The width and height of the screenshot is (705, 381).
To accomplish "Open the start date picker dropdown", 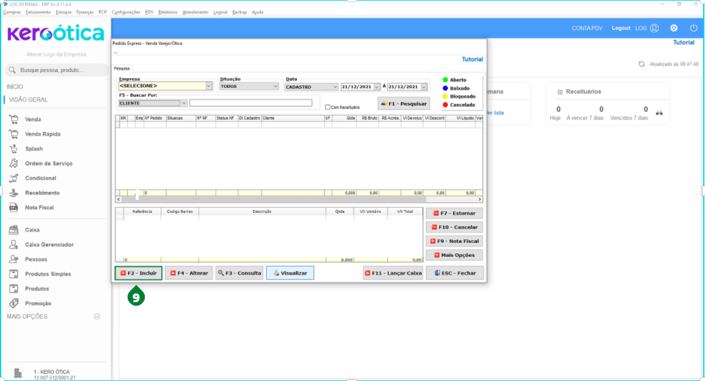I will tap(377, 87).
